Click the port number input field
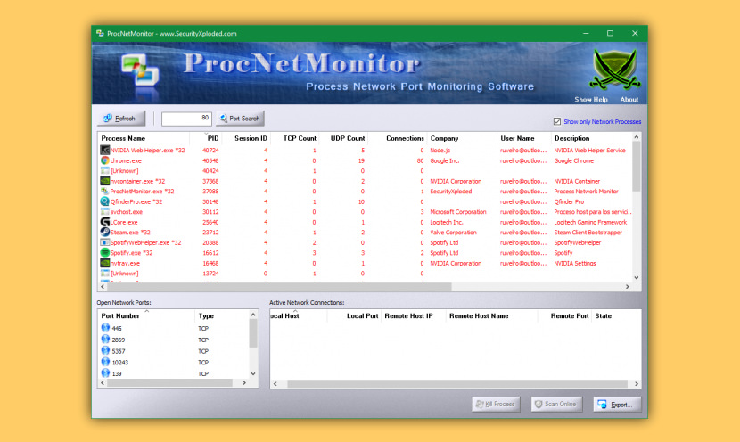 186,119
